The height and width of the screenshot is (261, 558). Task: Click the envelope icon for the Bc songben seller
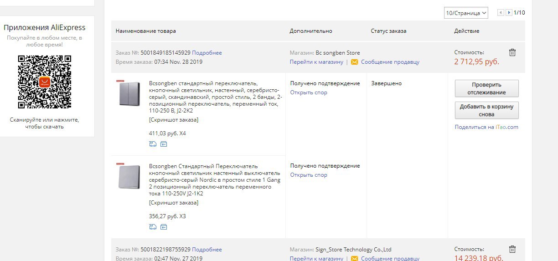coord(354,62)
